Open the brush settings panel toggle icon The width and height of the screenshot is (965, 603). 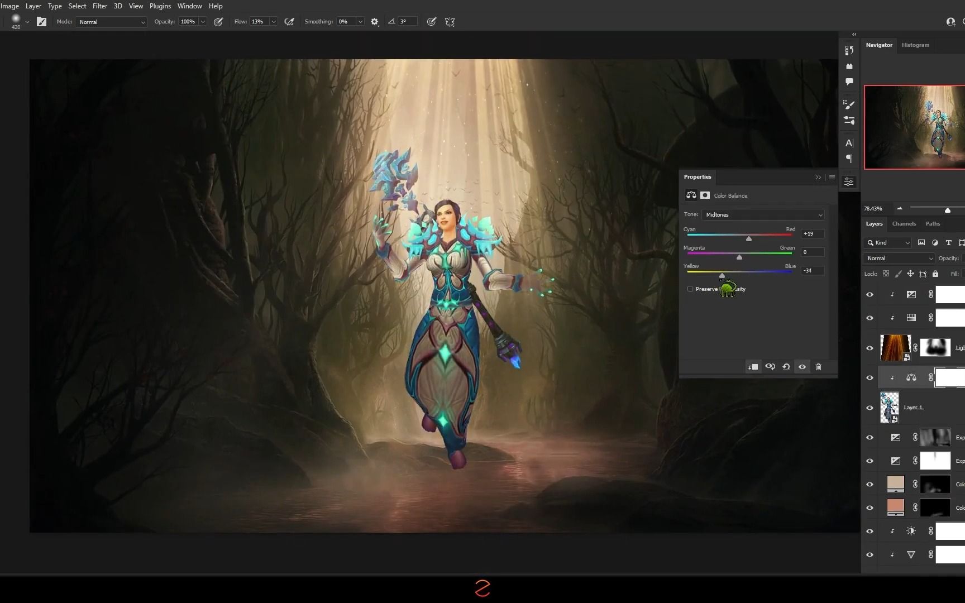pos(41,22)
